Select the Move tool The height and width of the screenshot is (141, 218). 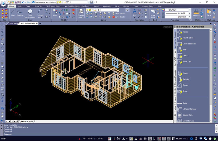point(55,13)
